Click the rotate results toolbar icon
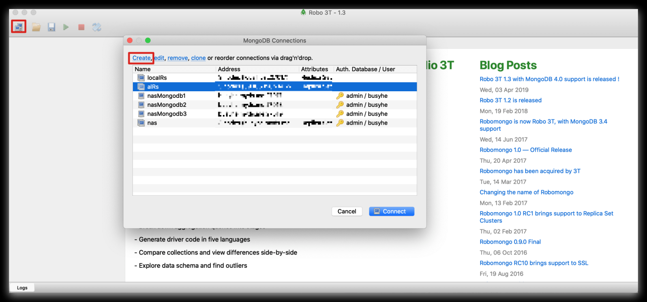This screenshot has height=302, width=647. (x=97, y=27)
